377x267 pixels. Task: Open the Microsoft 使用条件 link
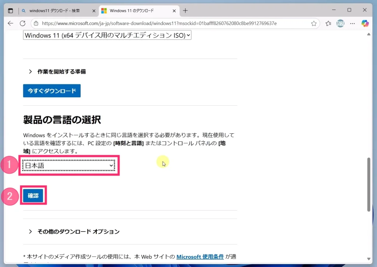(x=200, y=256)
